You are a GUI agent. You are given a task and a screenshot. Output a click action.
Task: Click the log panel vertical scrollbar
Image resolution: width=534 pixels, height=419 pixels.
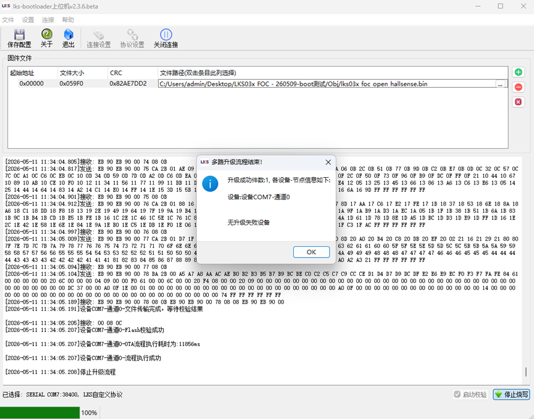[526, 371]
